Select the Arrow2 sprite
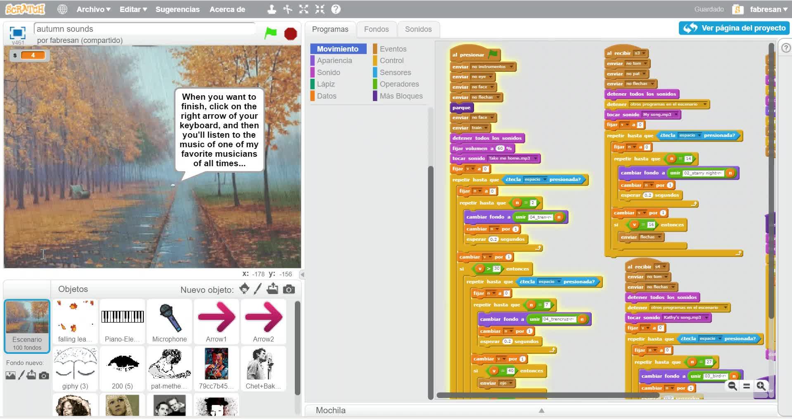The width and height of the screenshot is (792, 419). [263, 322]
